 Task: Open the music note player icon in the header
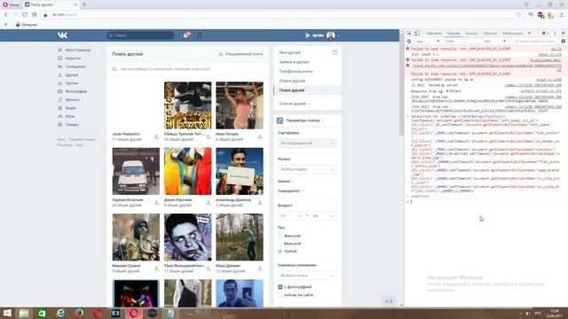(199, 35)
